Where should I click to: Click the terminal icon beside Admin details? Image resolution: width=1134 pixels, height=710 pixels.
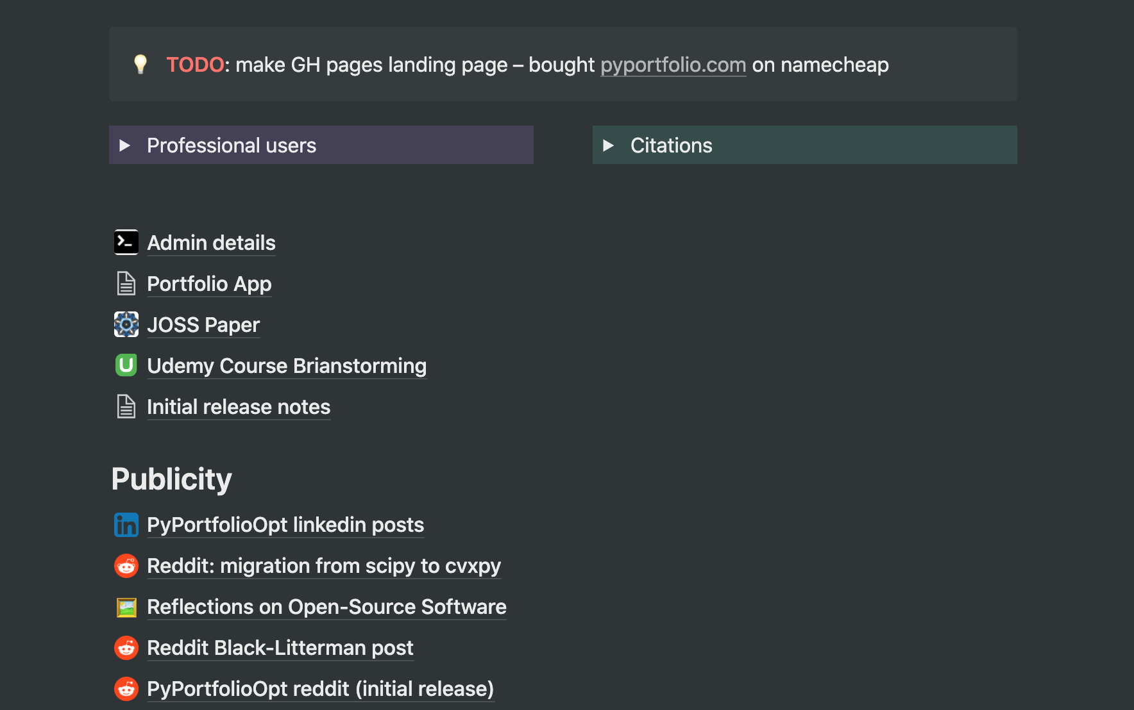tap(126, 242)
